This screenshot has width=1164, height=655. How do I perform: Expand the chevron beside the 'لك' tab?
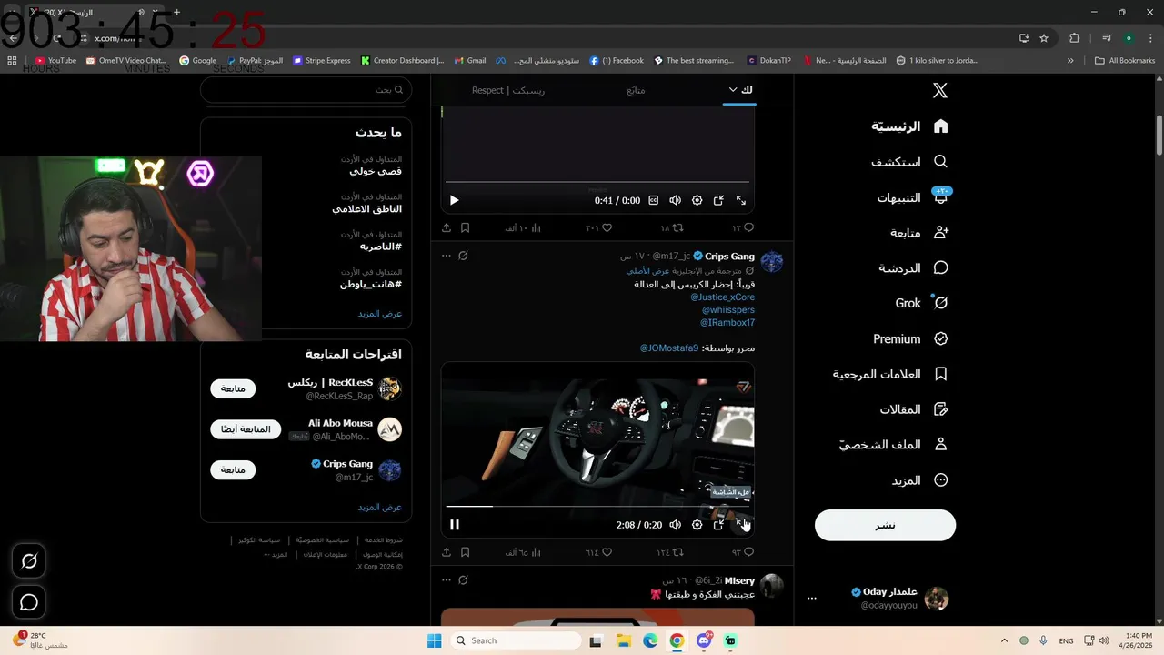point(733,89)
